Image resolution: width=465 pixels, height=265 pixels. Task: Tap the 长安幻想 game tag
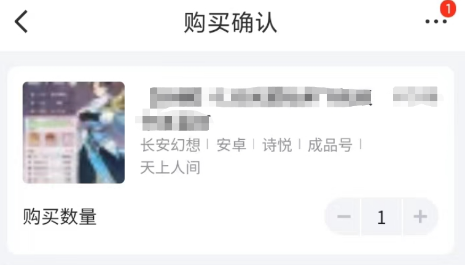171,145
